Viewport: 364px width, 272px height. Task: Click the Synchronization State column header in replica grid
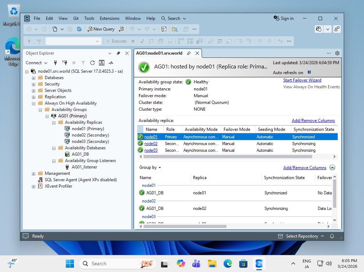click(x=314, y=129)
